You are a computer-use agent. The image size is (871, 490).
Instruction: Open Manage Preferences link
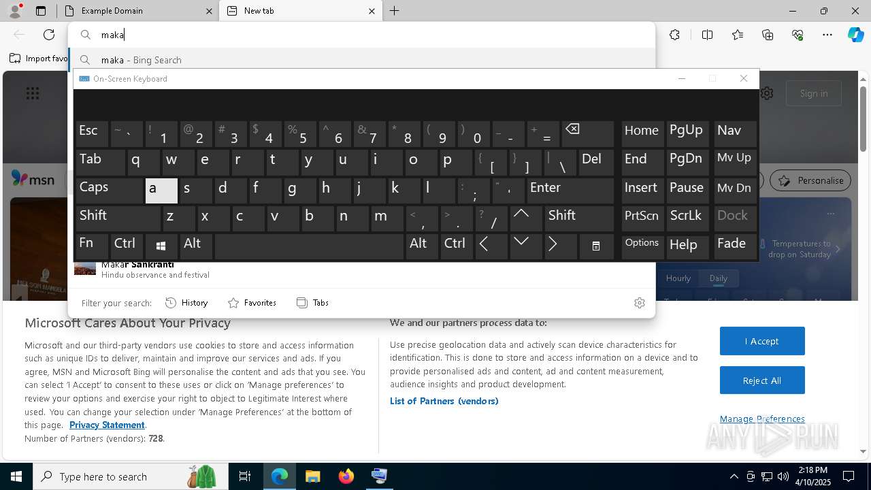(762, 419)
